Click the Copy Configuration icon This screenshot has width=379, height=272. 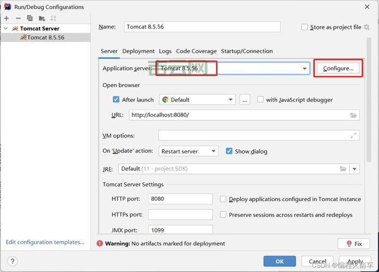tap(30, 18)
